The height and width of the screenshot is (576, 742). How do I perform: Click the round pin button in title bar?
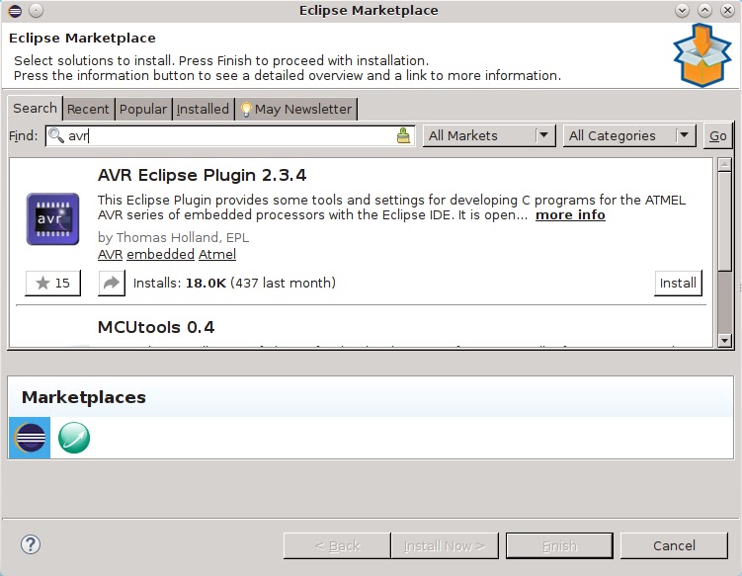36,11
